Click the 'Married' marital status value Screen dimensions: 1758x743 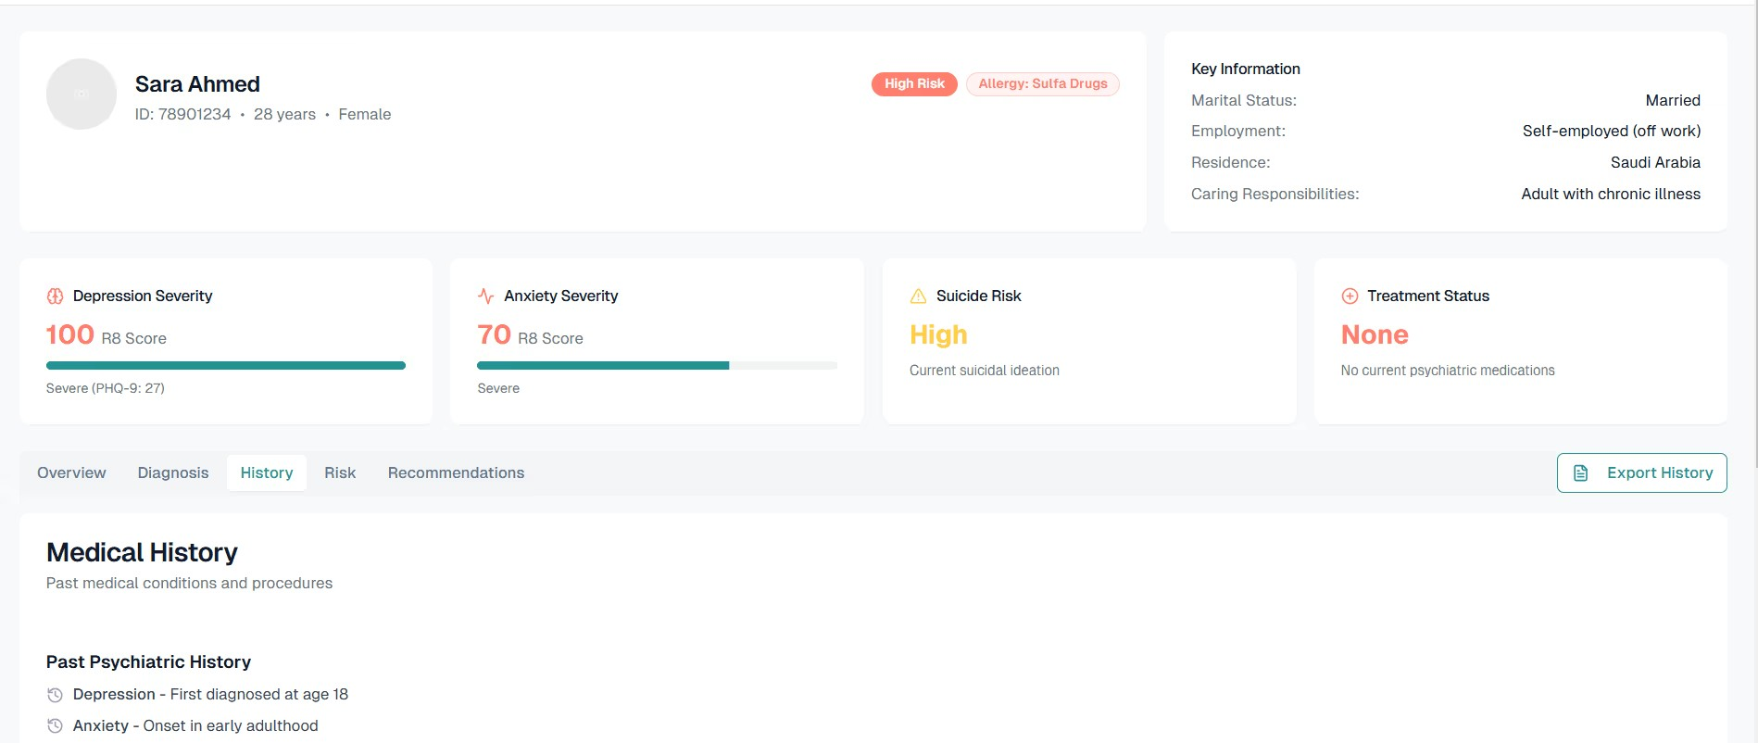(x=1673, y=100)
